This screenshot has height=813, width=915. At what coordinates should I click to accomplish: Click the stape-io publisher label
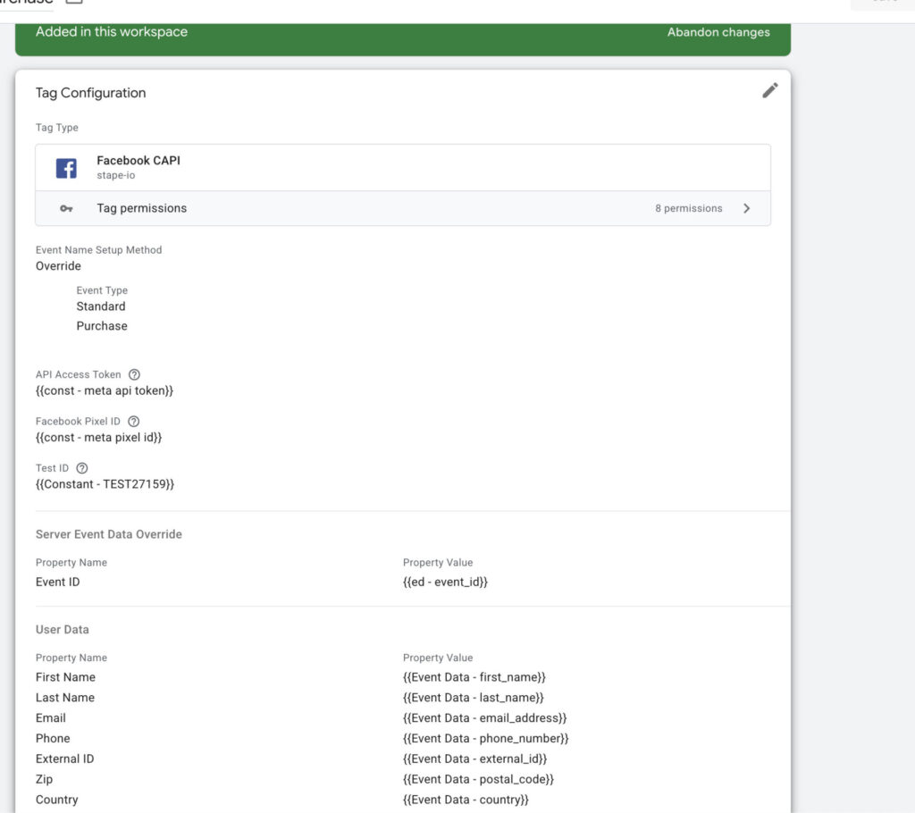[115, 176]
